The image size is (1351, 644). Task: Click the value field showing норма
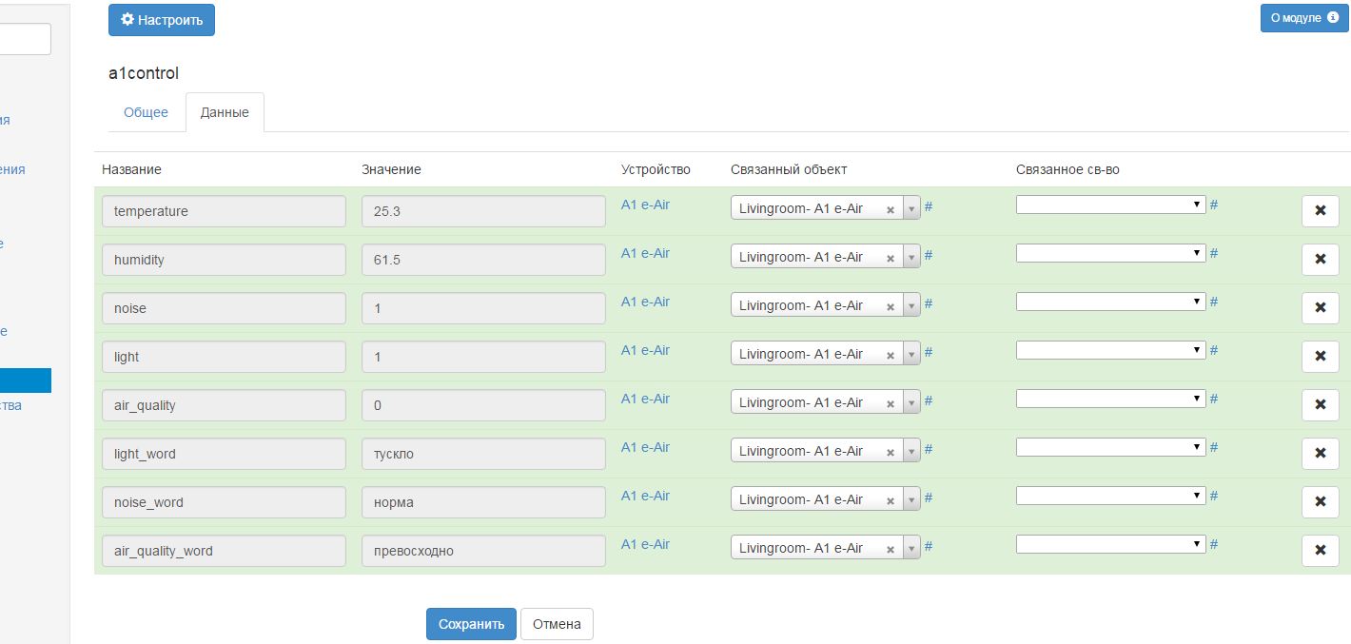(483, 502)
